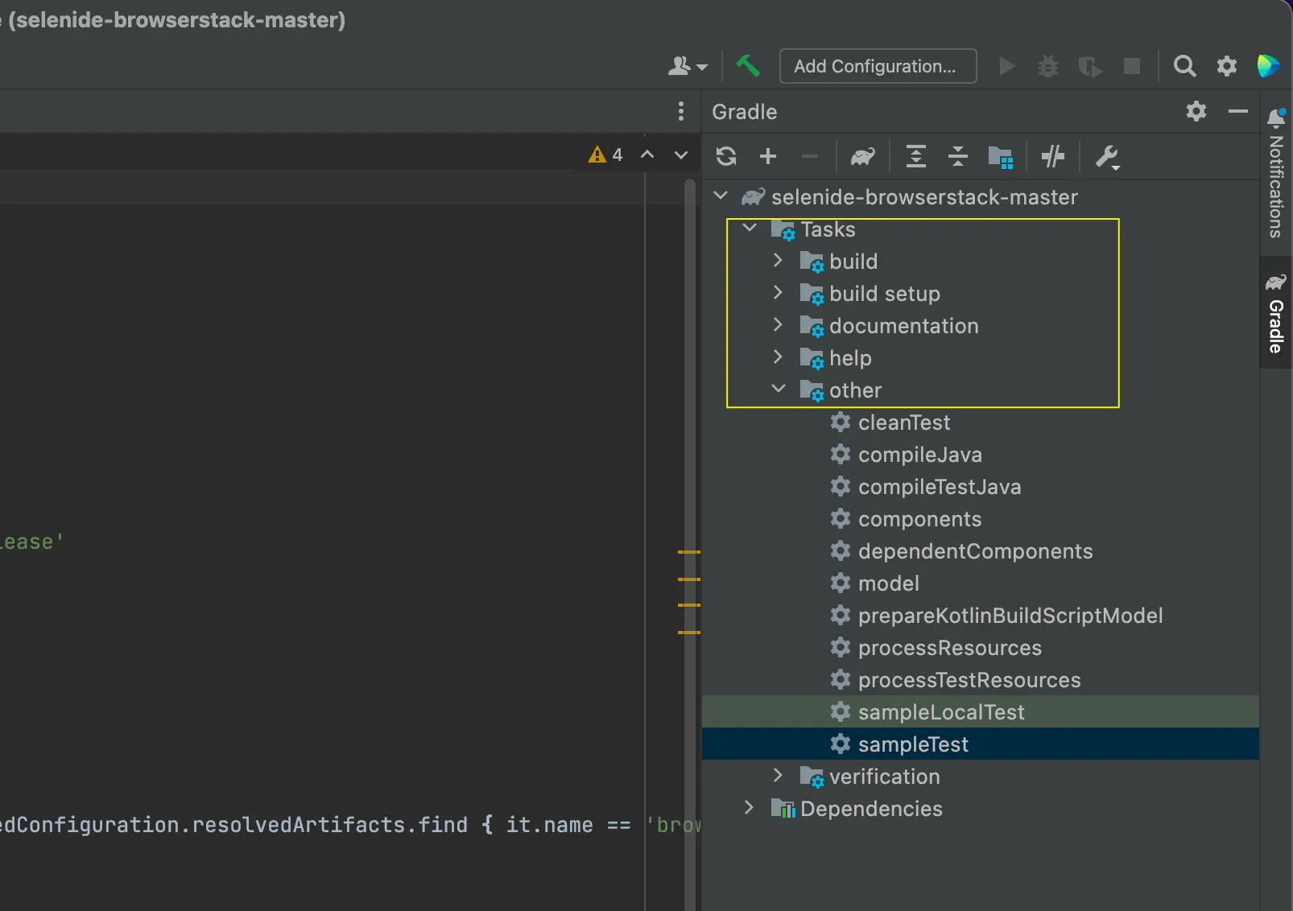Toggle Gradle offline mode
1293x911 pixels.
tap(1052, 156)
